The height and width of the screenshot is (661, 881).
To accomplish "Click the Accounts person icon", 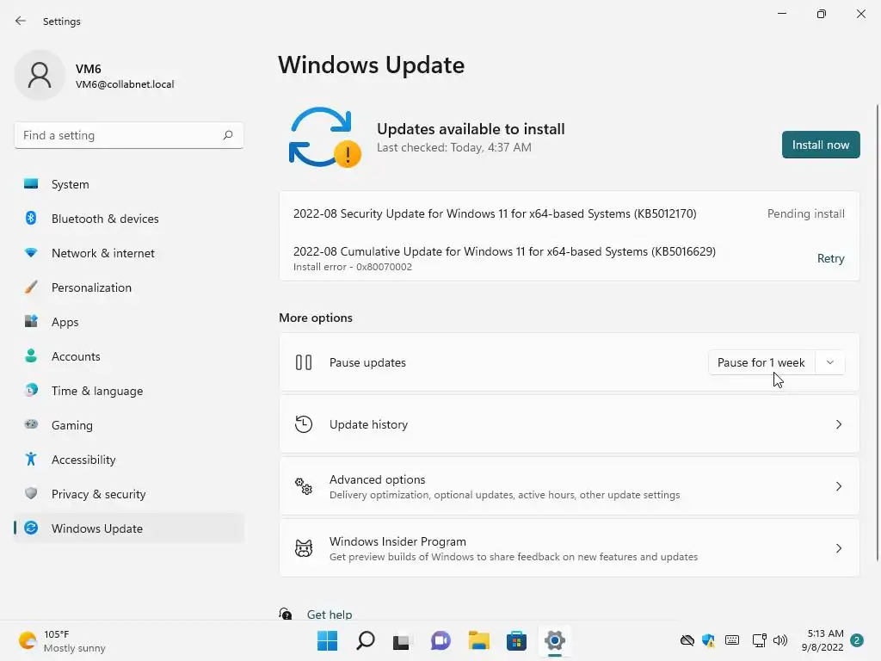I will pos(31,355).
